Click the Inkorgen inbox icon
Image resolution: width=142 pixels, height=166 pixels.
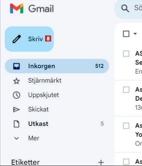pyautogui.click(x=16, y=66)
